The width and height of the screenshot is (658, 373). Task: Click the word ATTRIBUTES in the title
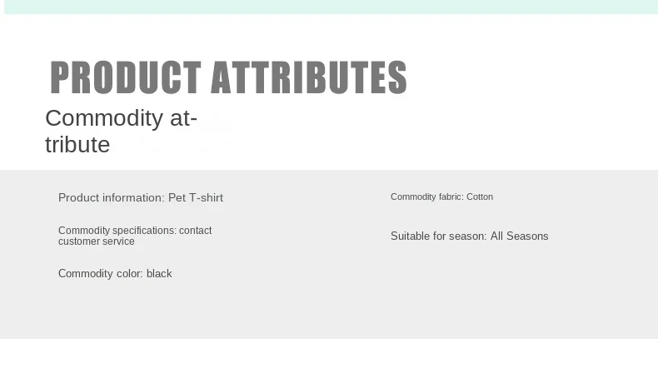point(308,78)
